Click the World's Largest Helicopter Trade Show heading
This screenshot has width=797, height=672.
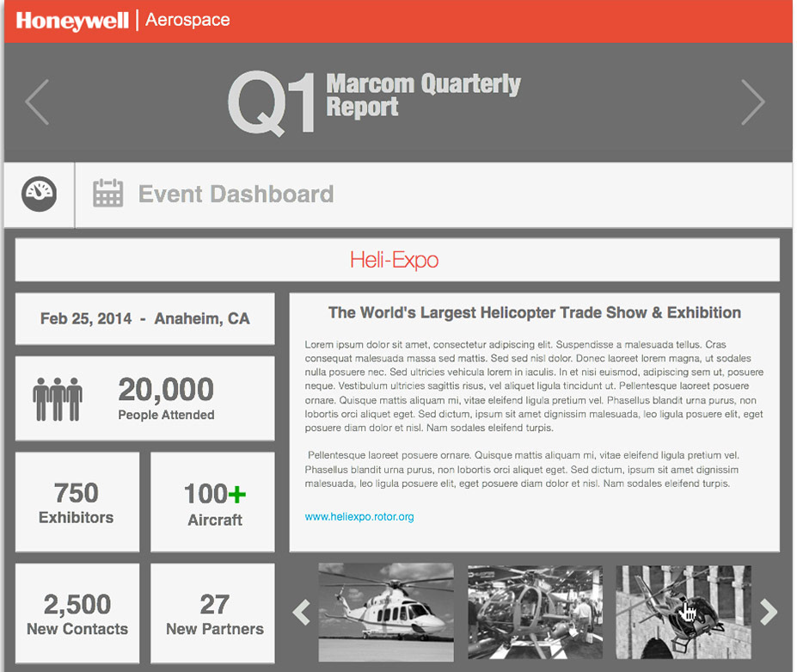point(535,313)
